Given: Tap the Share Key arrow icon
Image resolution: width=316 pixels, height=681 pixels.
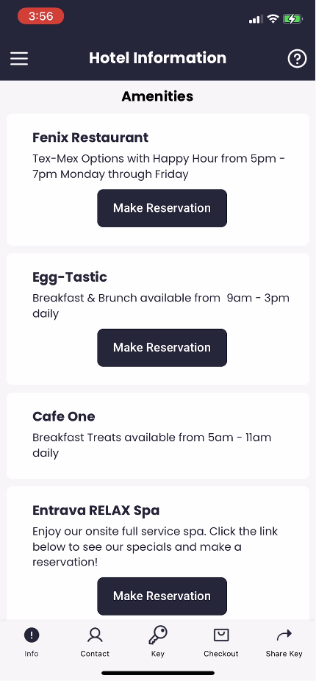Looking at the screenshot, I should click(284, 635).
